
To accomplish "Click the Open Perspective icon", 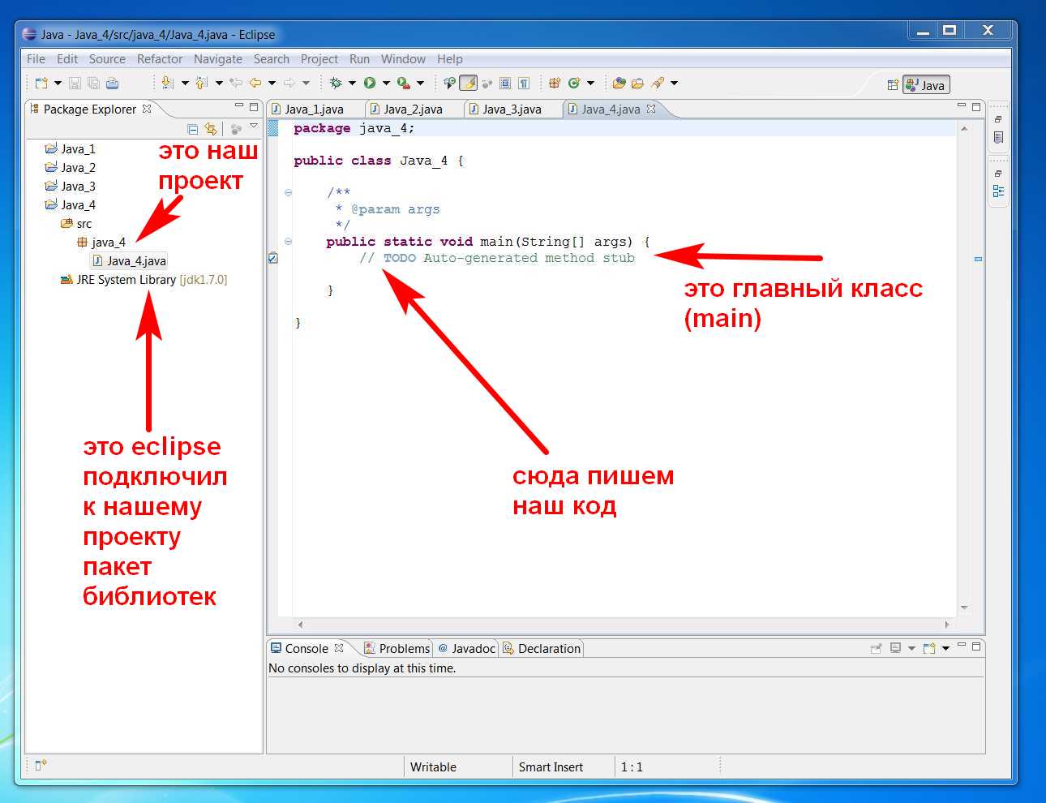I will [x=892, y=85].
